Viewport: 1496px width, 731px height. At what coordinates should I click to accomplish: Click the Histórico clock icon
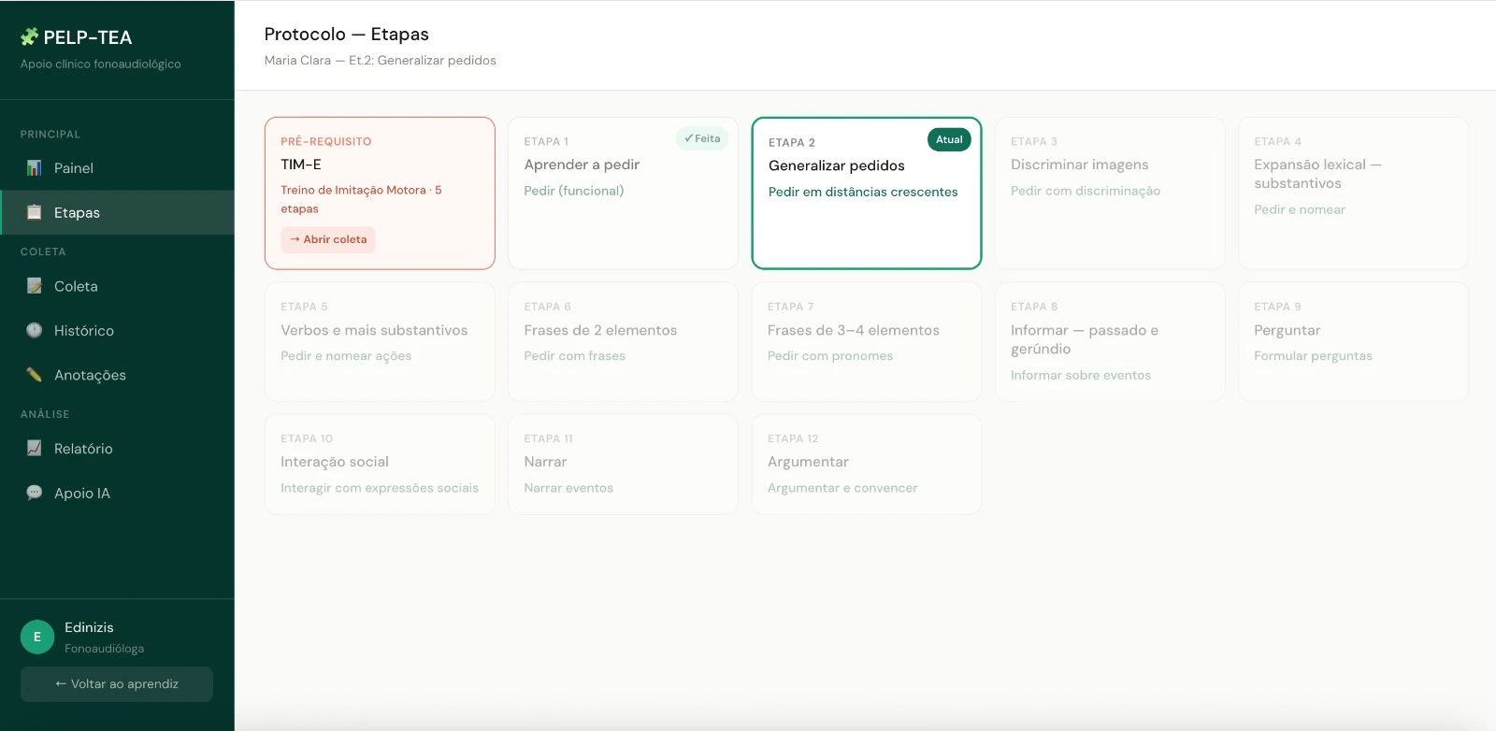tap(35, 330)
